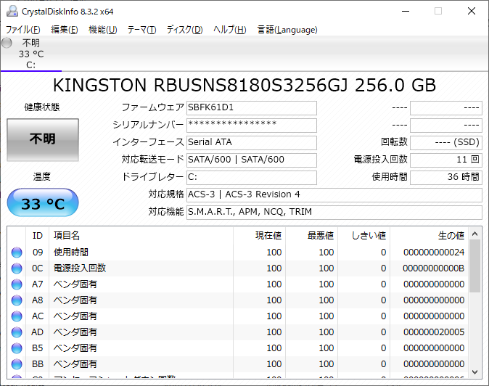Select the C: drive tab showing 33 °C

tap(31, 54)
